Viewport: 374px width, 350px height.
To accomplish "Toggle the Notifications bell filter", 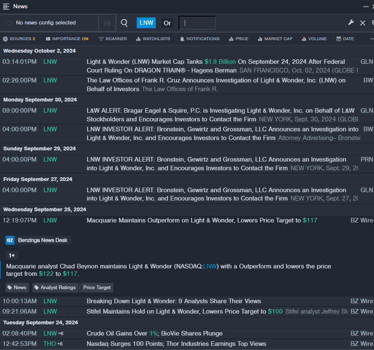I will [200, 39].
